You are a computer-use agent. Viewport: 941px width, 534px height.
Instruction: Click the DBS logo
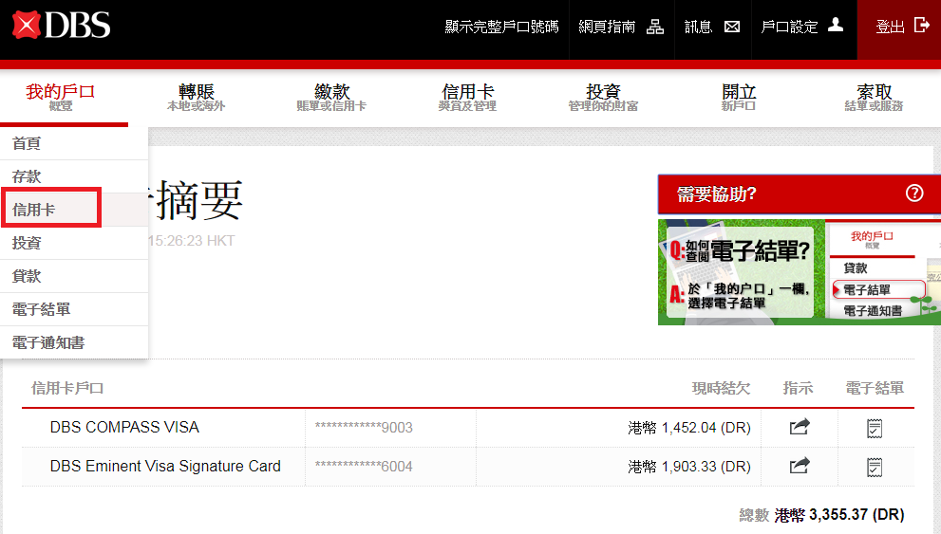click(x=62, y=25)
